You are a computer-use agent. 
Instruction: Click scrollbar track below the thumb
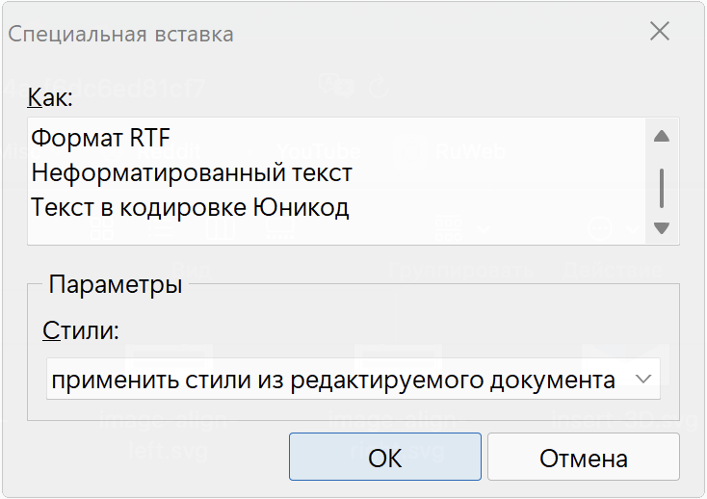pyautogui.click(x=661, y=214)
